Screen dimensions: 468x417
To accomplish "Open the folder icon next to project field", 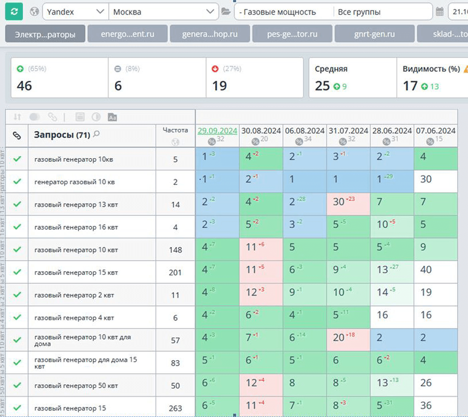I will tap(226, 12).
